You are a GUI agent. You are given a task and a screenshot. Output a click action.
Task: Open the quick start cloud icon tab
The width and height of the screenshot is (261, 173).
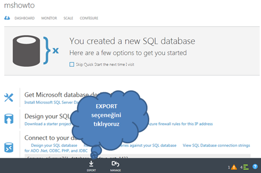7,18
